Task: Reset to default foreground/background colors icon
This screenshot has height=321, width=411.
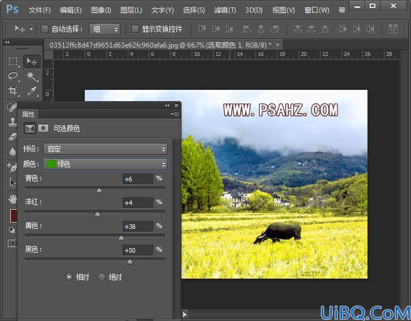Action: pyautogui.click(x=12, y=230)
